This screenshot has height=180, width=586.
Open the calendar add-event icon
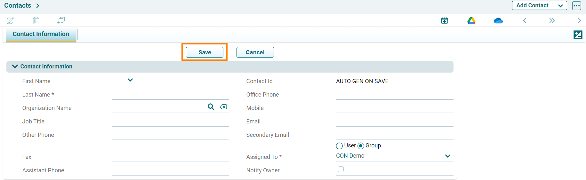pyautogui.click(x=444, y=21)
